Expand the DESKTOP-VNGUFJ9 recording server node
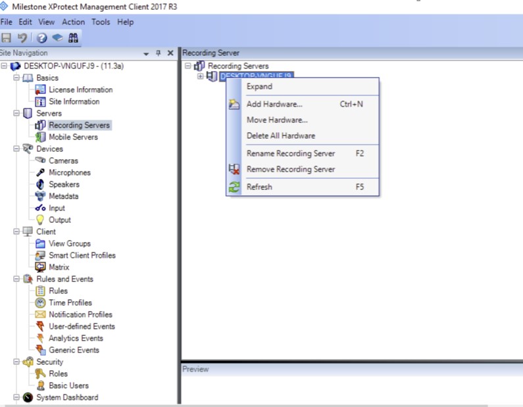 [x=201, y=76]
